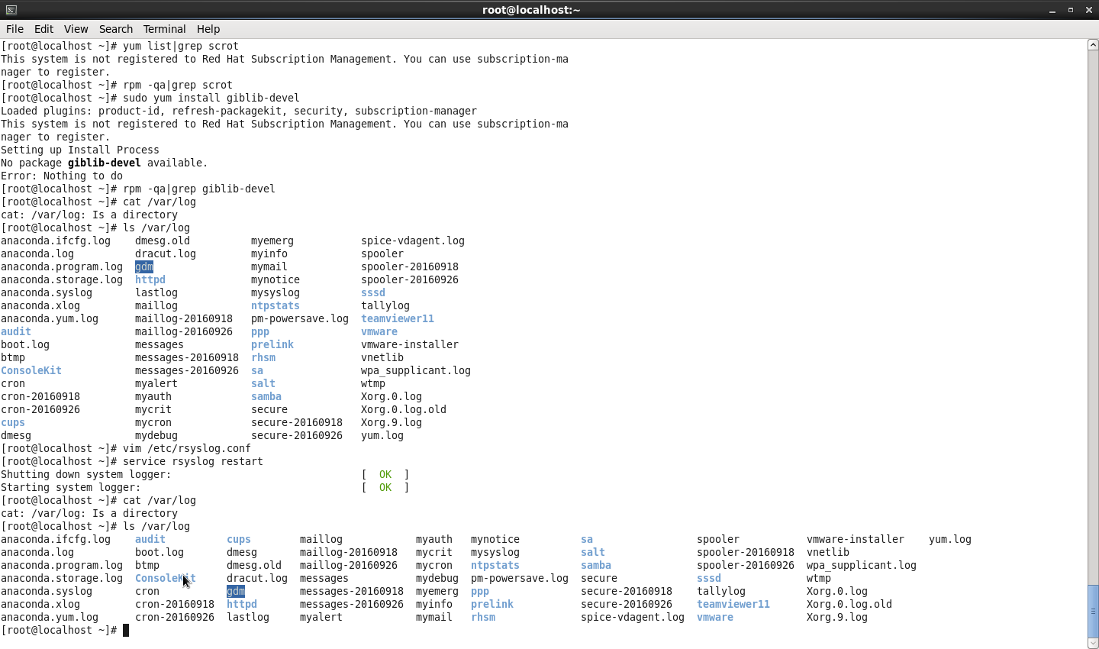
Task: Click vmware-installer in the second ls listing
Action: pyautogui.click(x=856, y=539)
